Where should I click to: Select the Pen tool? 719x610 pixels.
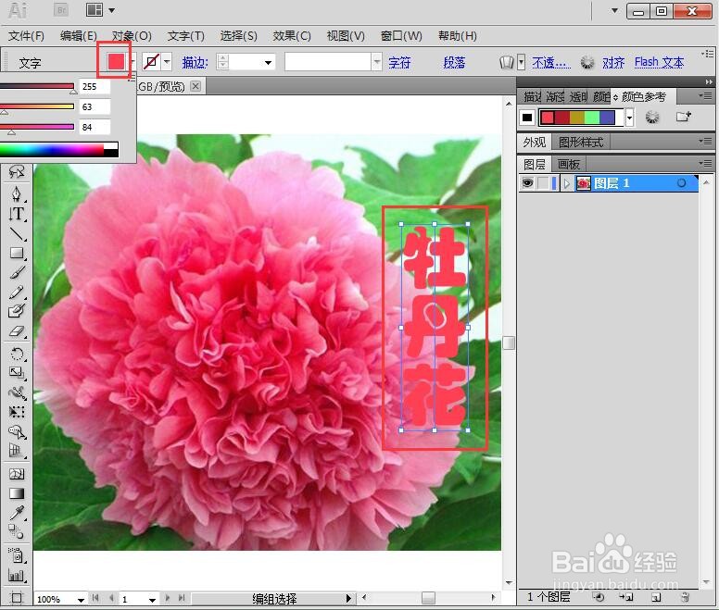(x=17, y=193)
